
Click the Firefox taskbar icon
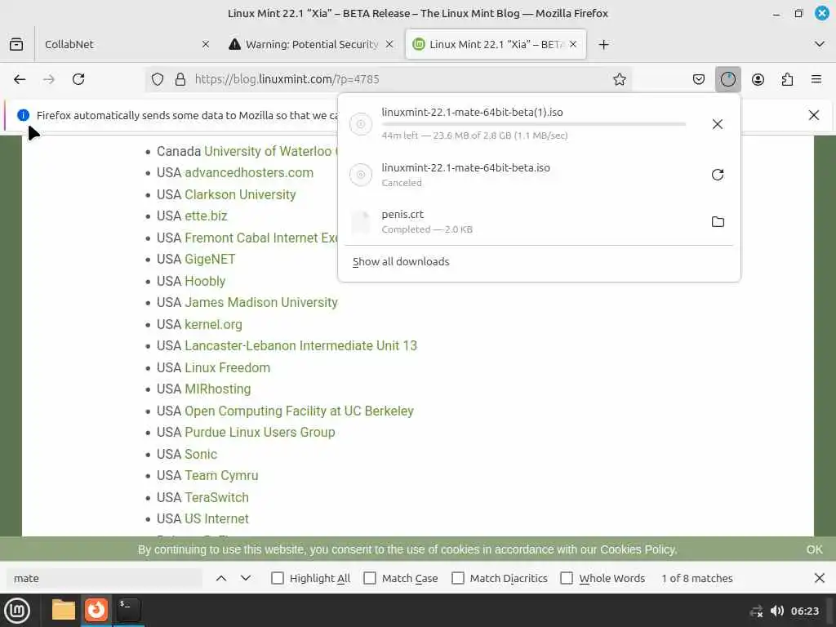tap(96, 610)
